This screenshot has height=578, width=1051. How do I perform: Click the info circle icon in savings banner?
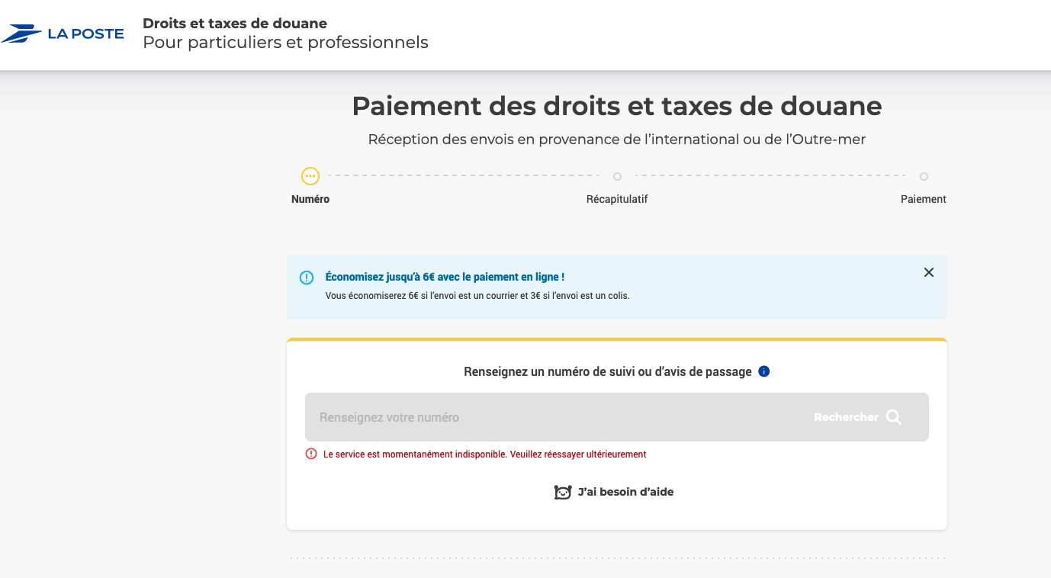[307, 278]
